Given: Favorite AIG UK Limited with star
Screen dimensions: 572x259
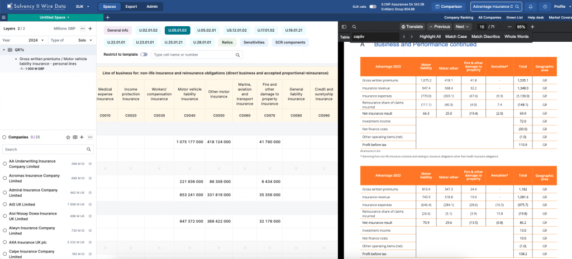Looking at the screenshot, I should tap(90, 204).
